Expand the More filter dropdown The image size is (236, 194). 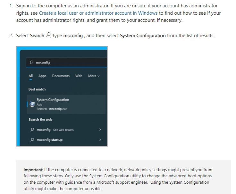point(94,76)
